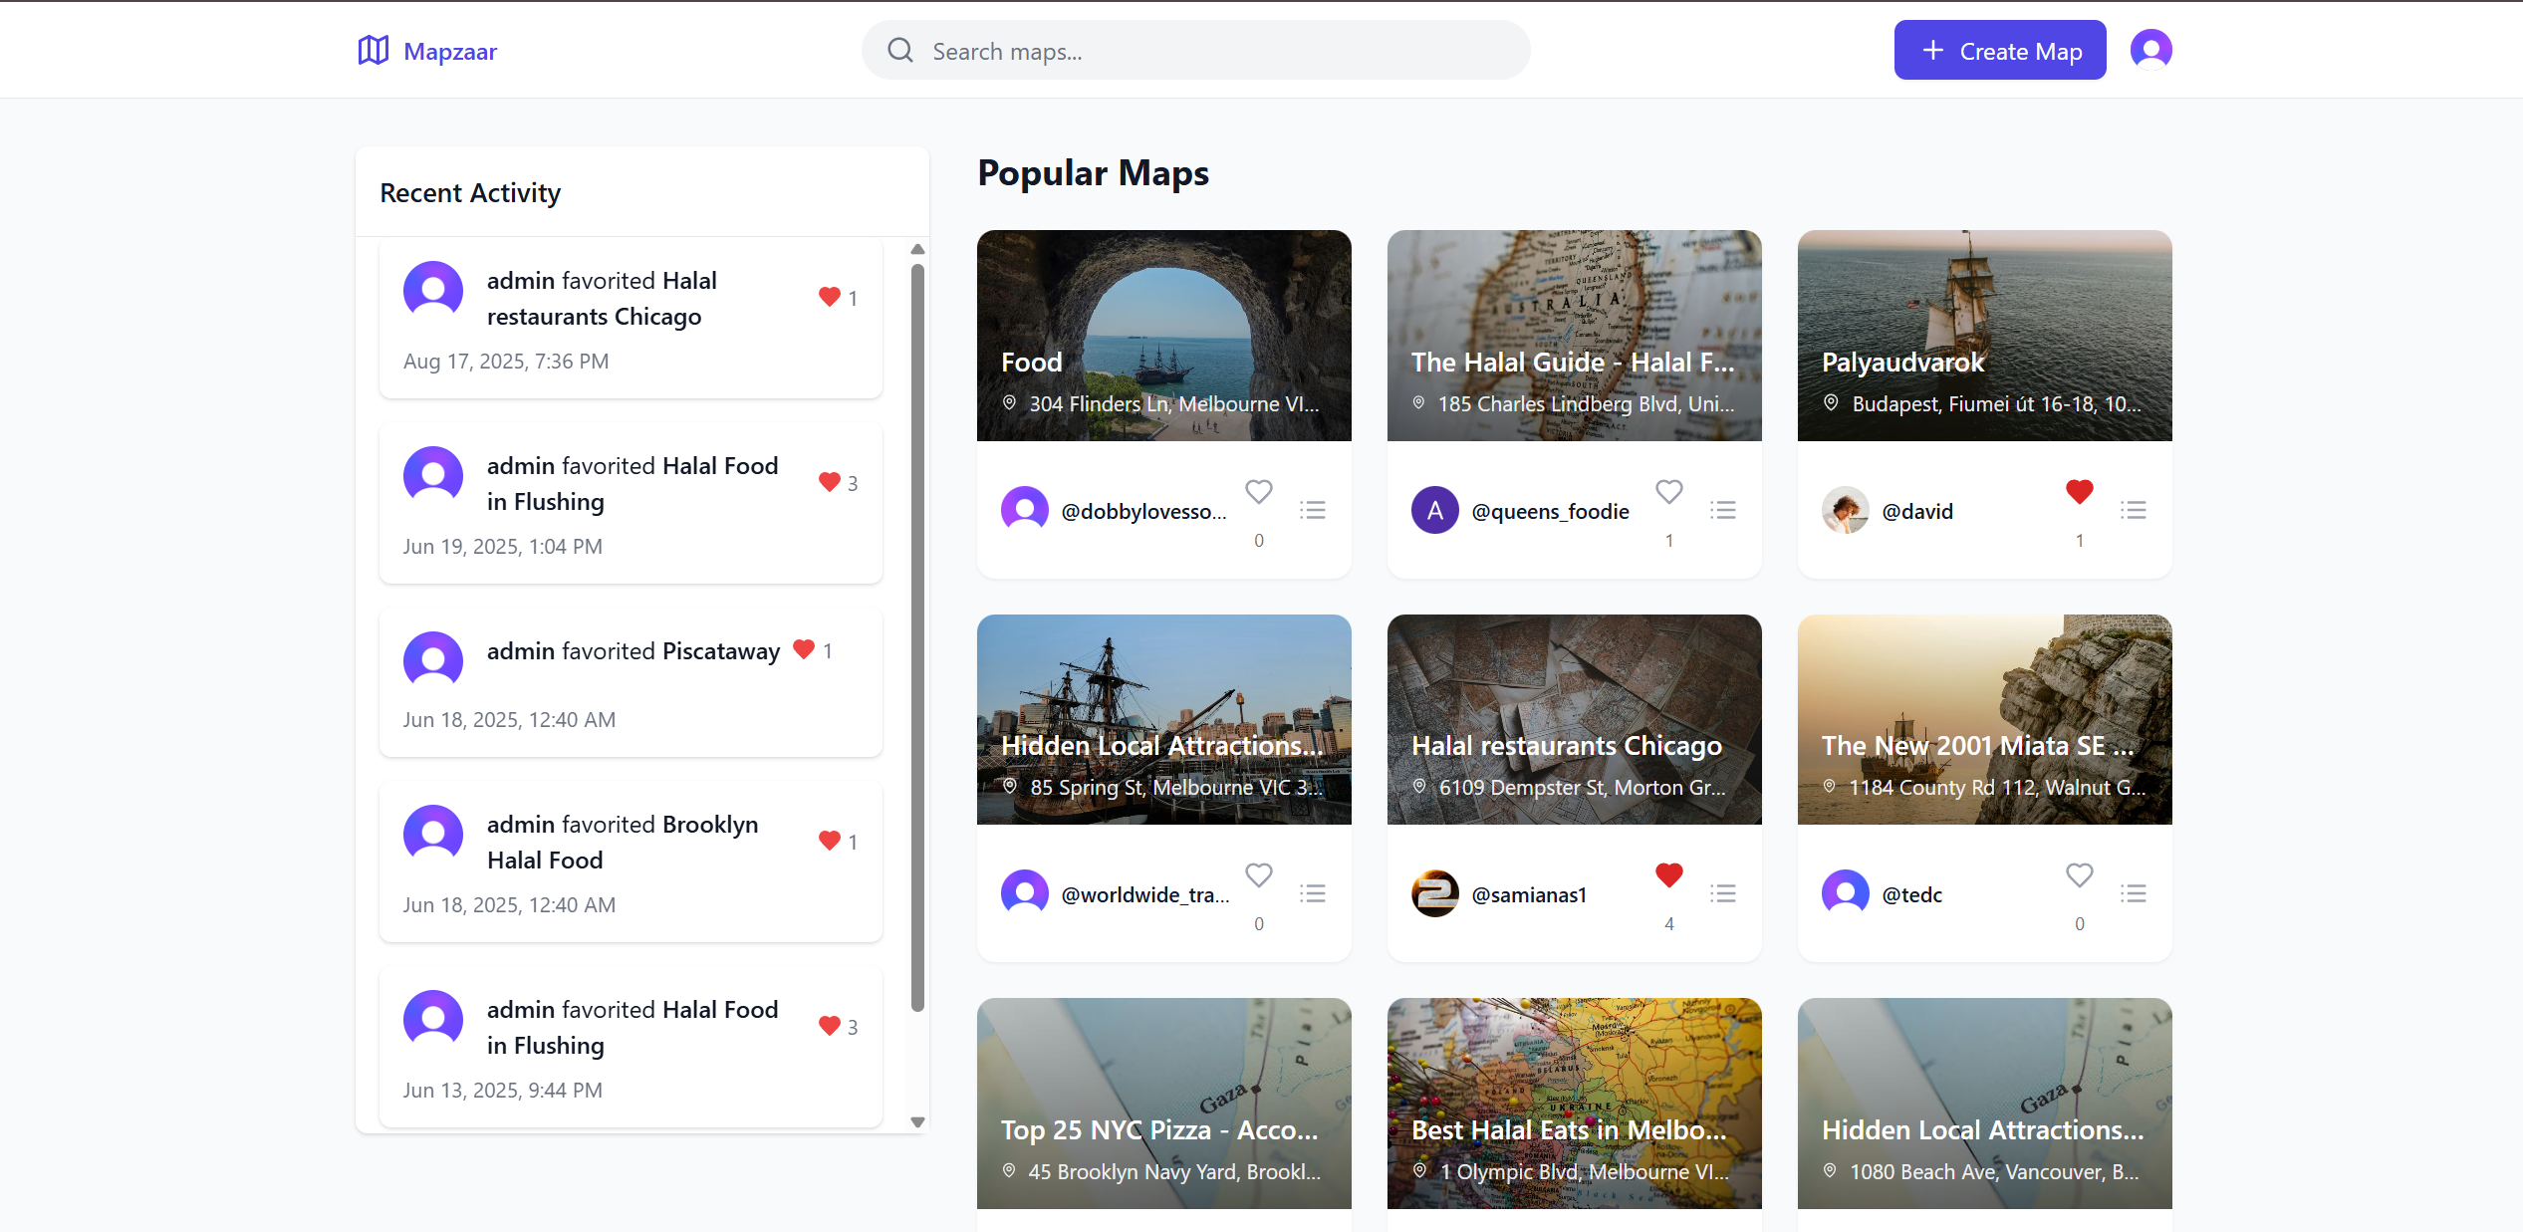Open The Halal Guide map thumbnail
The width and height of the screenshot is (2523, 1232).
tap(1575, 336)
